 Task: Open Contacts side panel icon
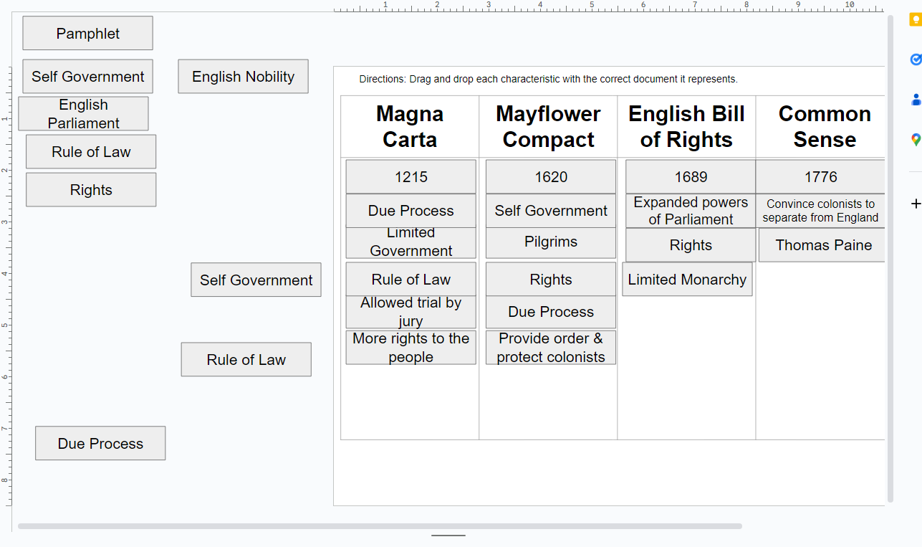coord(915,100)
